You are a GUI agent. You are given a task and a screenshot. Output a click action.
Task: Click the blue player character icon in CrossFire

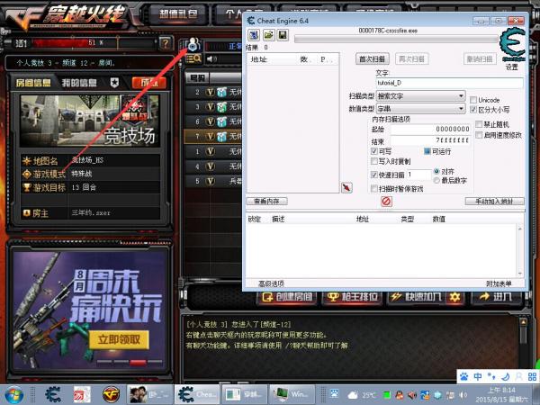coord(193,44)
